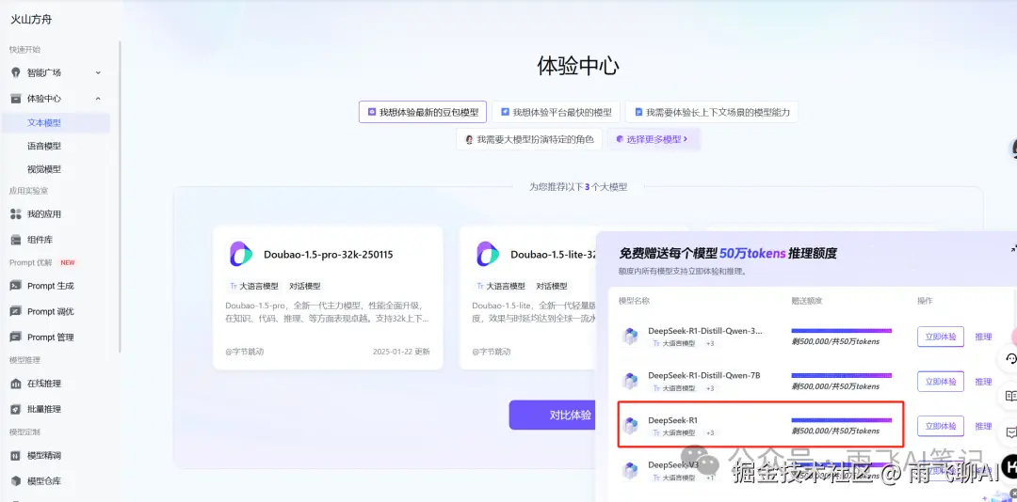
Task: Open 模型精调 in the sidebar
Action: coord(44,455)
